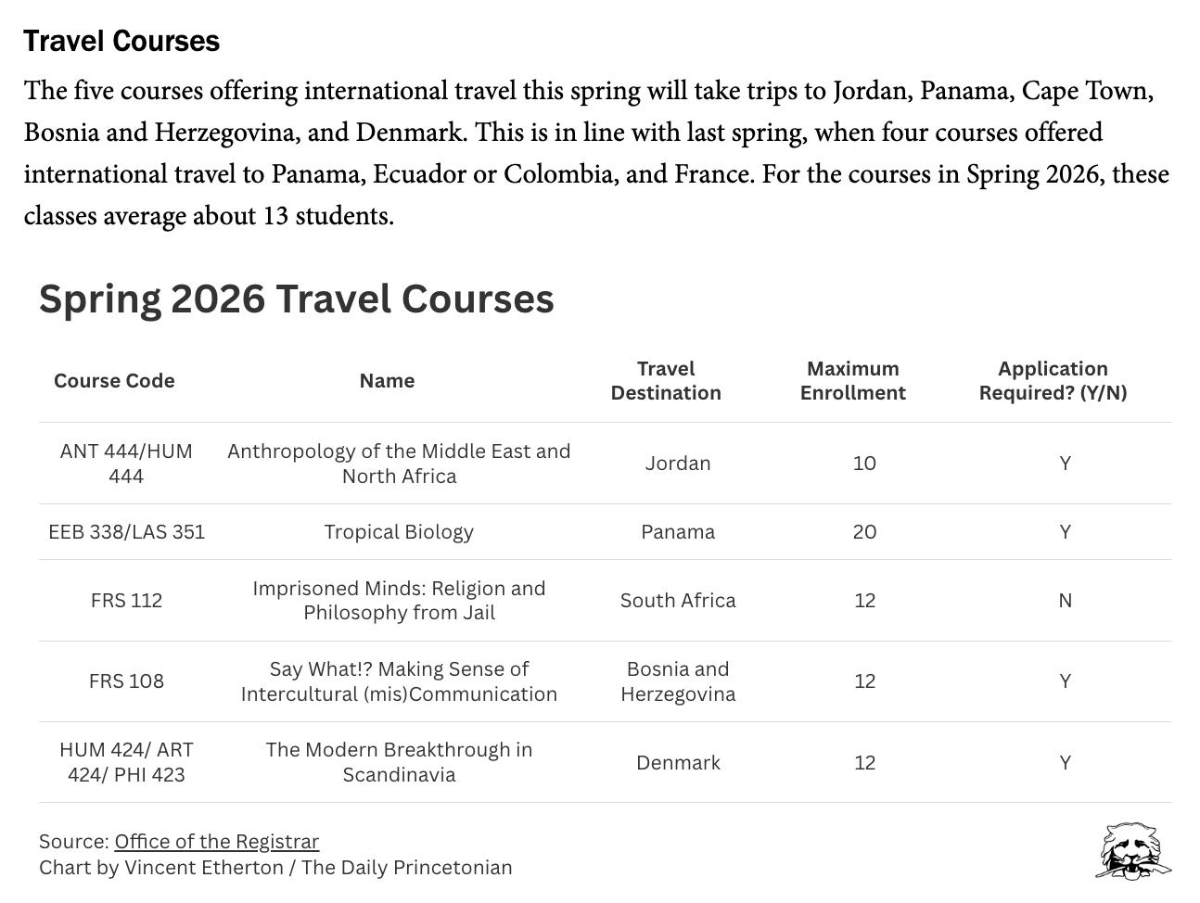Open the Office of the Registrar link

pyautogui.click(x=216, y=841)
